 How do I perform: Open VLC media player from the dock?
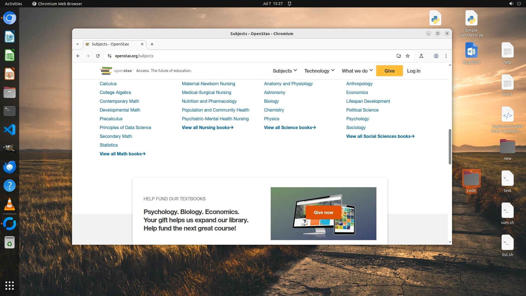click(x=10, y=204)
